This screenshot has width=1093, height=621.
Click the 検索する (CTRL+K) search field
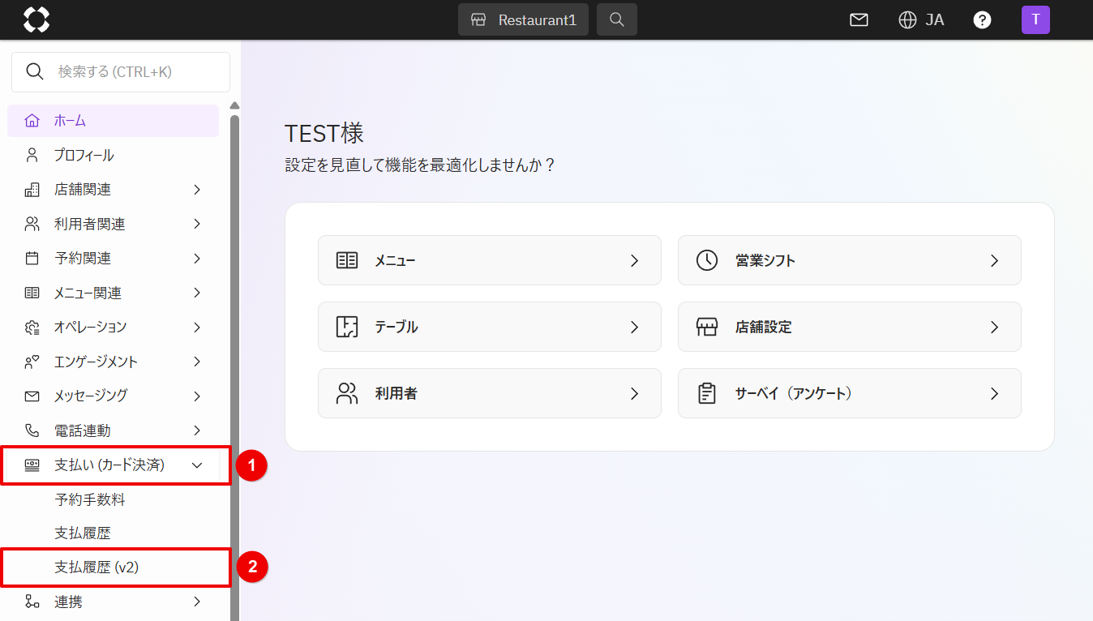pyautogui.click(x=121, y=72)
